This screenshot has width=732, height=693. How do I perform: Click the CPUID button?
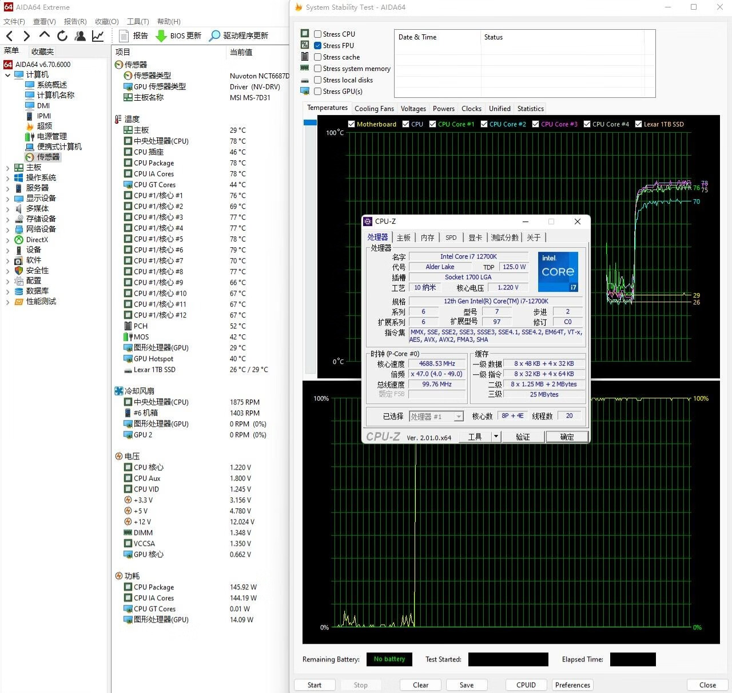coord(526,685)
